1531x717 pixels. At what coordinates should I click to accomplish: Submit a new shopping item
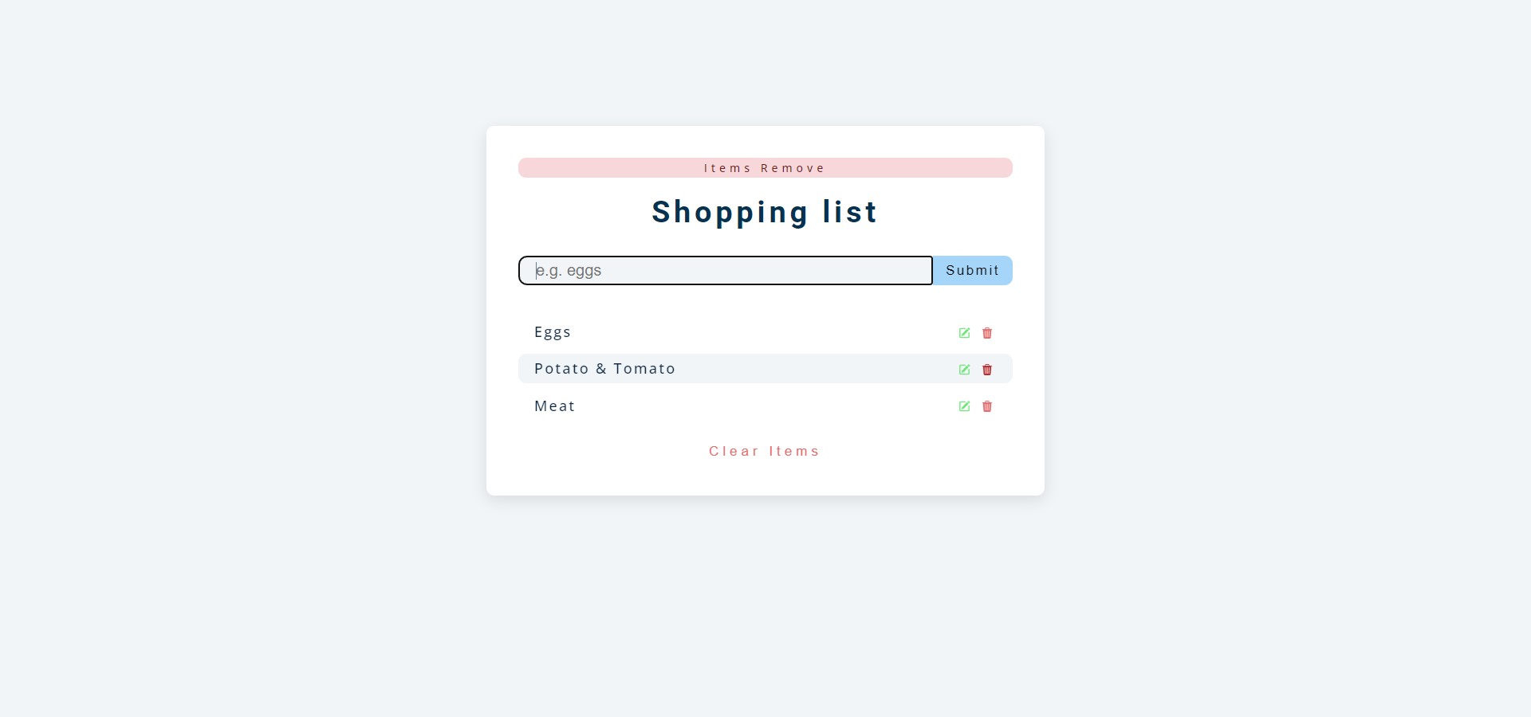click(972, 270)
